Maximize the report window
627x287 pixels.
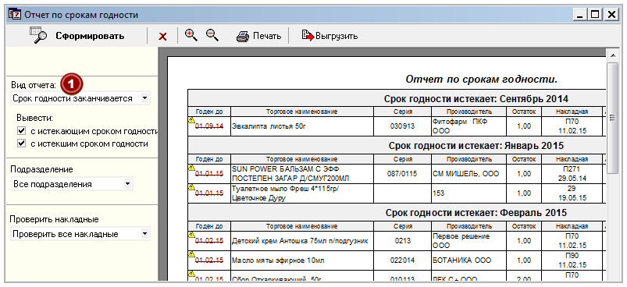[595, 15]
